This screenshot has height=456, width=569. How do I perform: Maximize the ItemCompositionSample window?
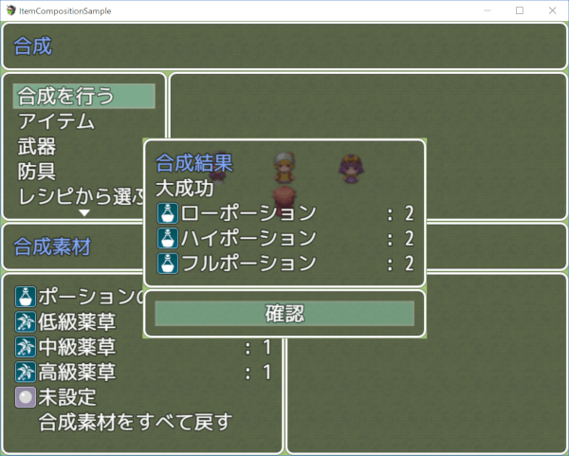click(x=520, y=10)
